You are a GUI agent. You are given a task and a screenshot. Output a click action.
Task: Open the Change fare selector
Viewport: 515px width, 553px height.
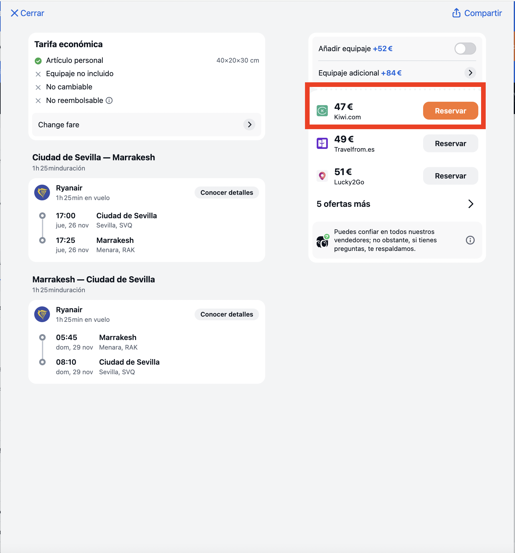[x=146, y=125]
